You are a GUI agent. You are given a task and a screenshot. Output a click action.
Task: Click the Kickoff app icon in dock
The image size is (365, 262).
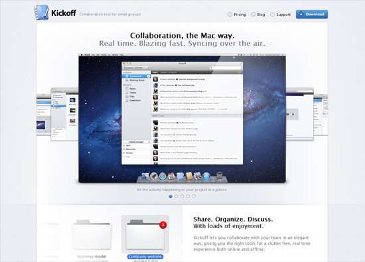click(180, 176)
